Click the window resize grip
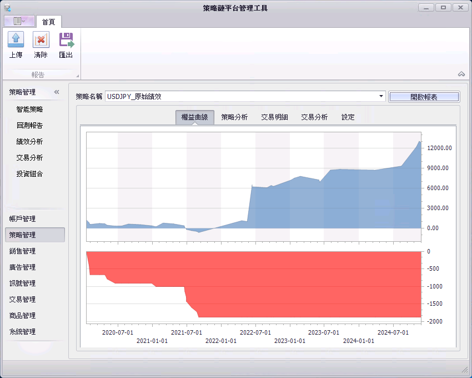472x378 pixels. 465,369
